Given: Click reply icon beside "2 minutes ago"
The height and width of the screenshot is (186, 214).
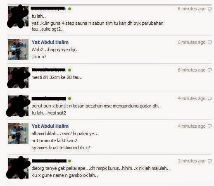Looking at the screenshot, I should 209,161.
